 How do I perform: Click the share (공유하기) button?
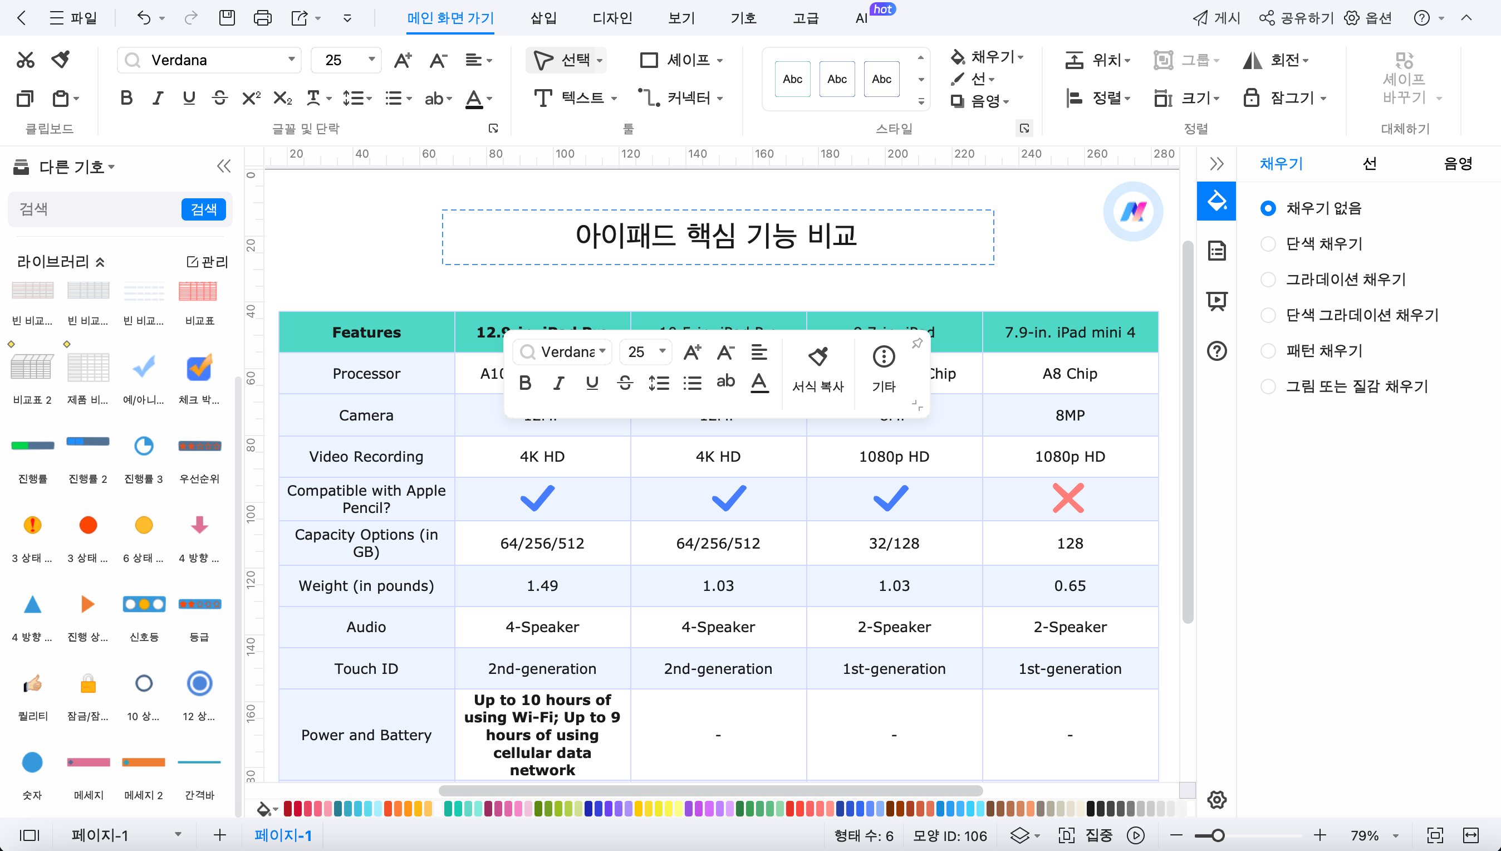click(1297, 18)
